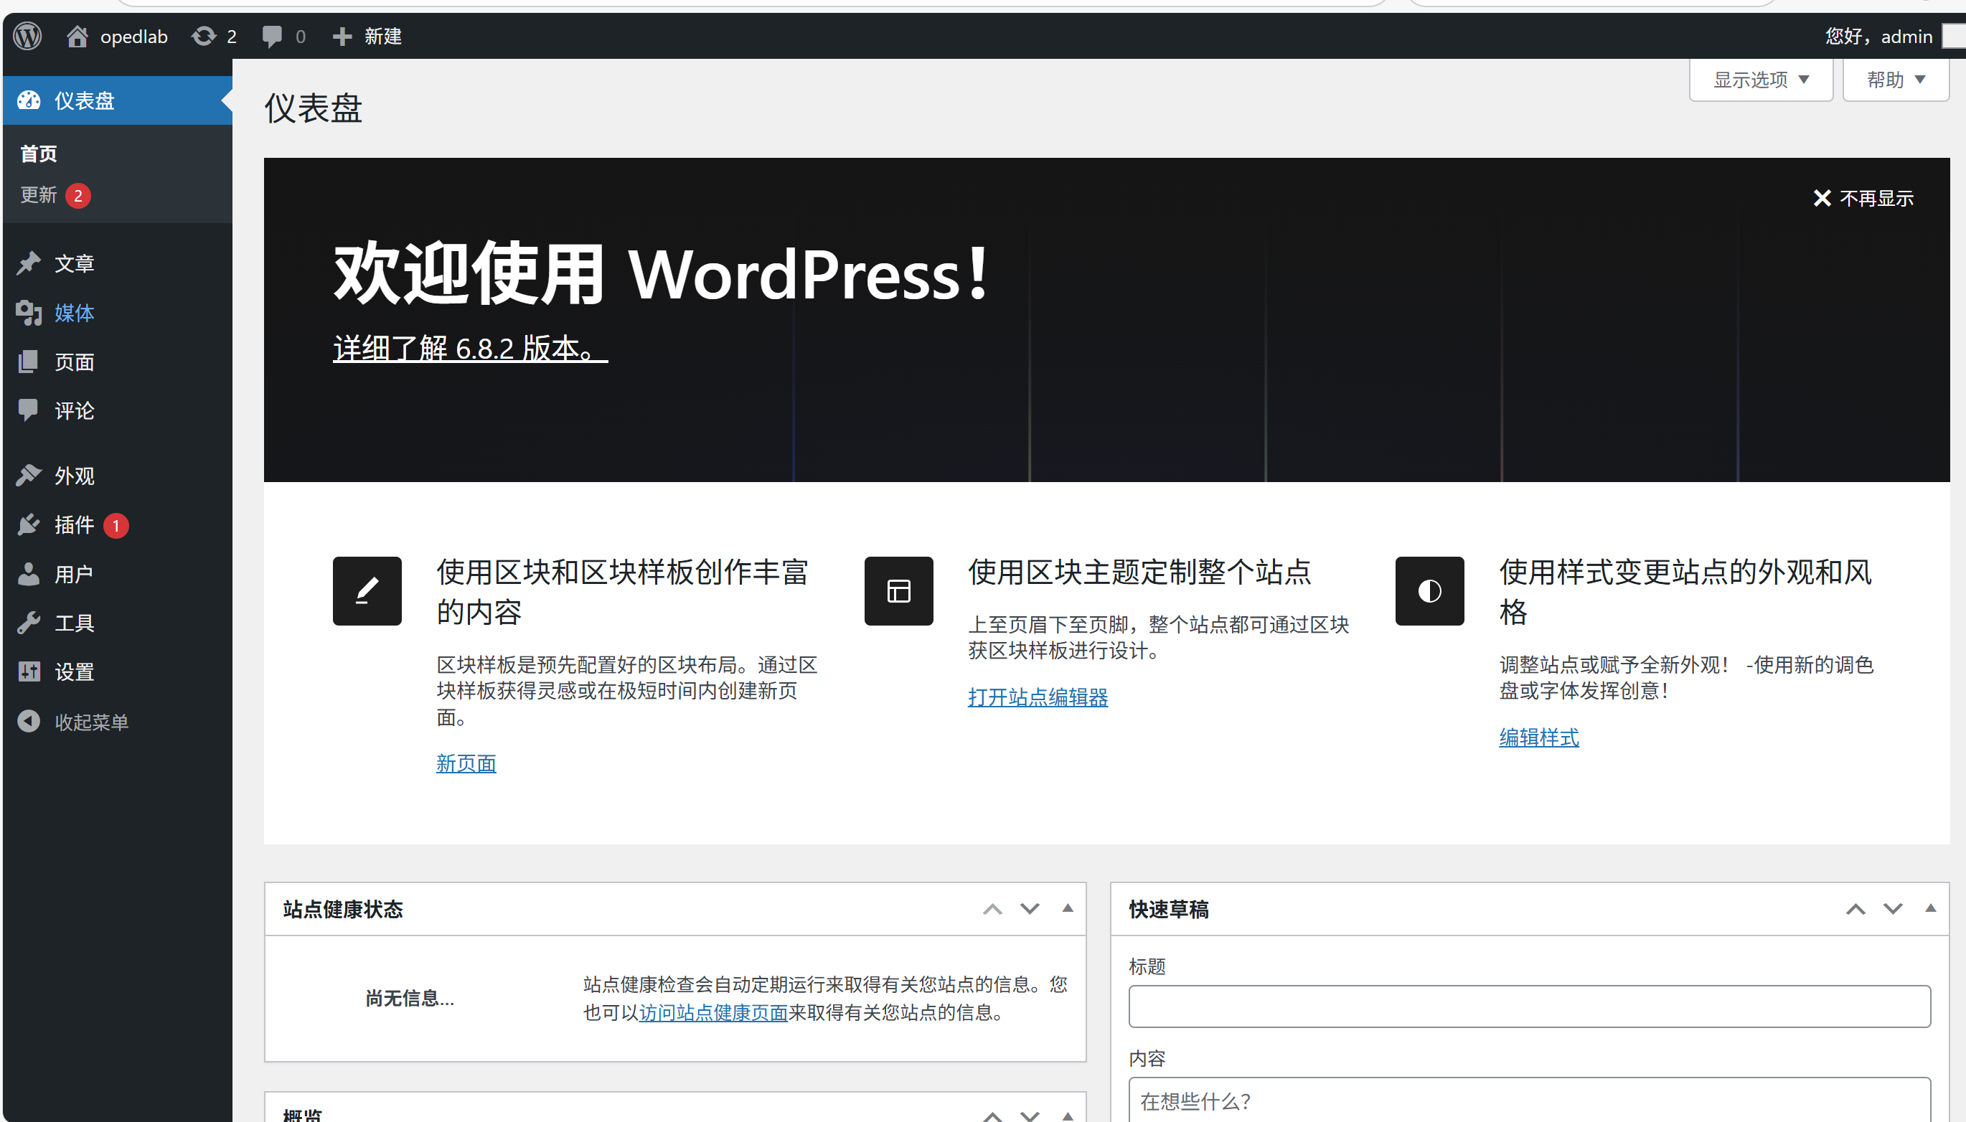1966x1122 pixels.
Task: Click the 设置 sliders icon
Action: click(x=29, y=672)
